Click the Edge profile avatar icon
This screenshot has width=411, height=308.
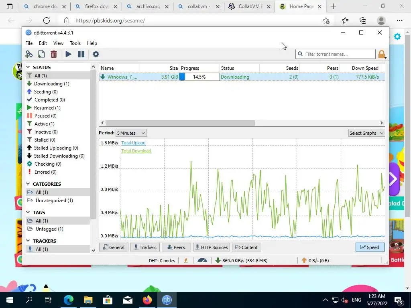pos(381,20)
